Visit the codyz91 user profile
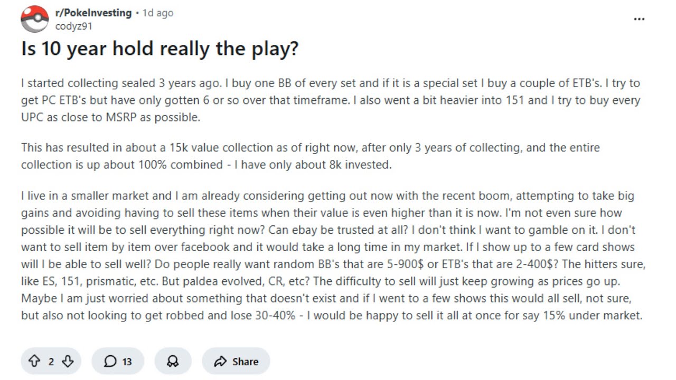The image size is (676, 380). coord(73,25)
